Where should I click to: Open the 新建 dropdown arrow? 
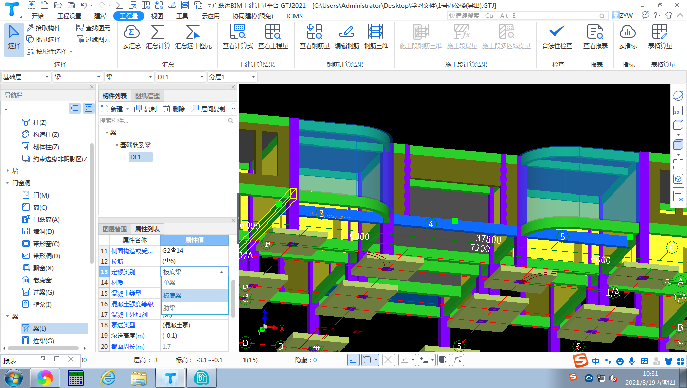(x=128, y=109)
